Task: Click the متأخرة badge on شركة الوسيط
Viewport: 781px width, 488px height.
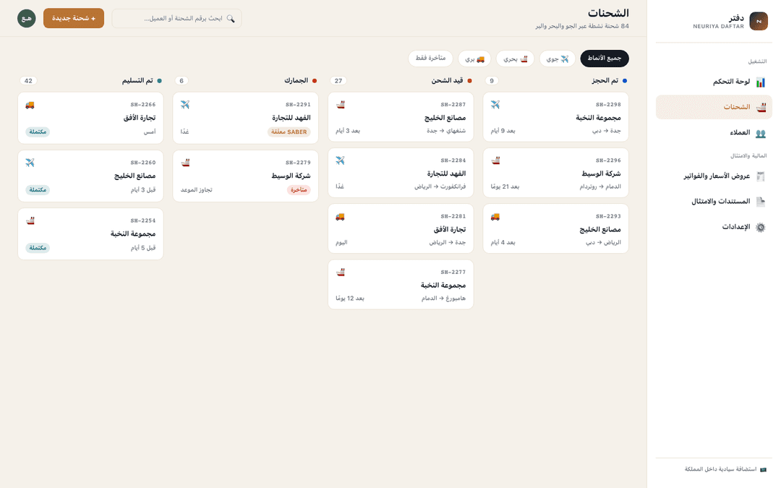Action: point(299,189)
